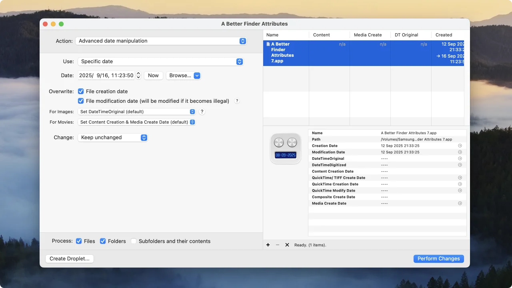Uncheck File creation date checkbox
Viewport: 512px width, 288px height.
point(81,91)
